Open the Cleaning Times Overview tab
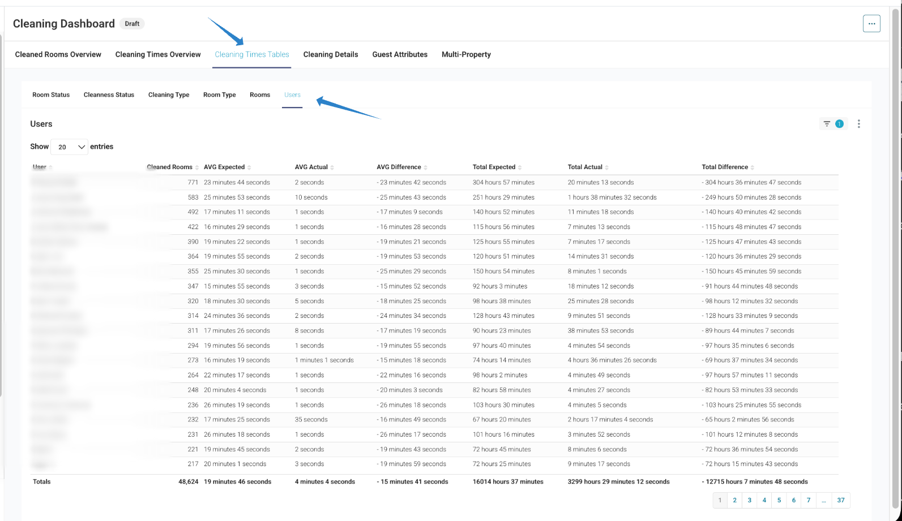 pos(158,54)
